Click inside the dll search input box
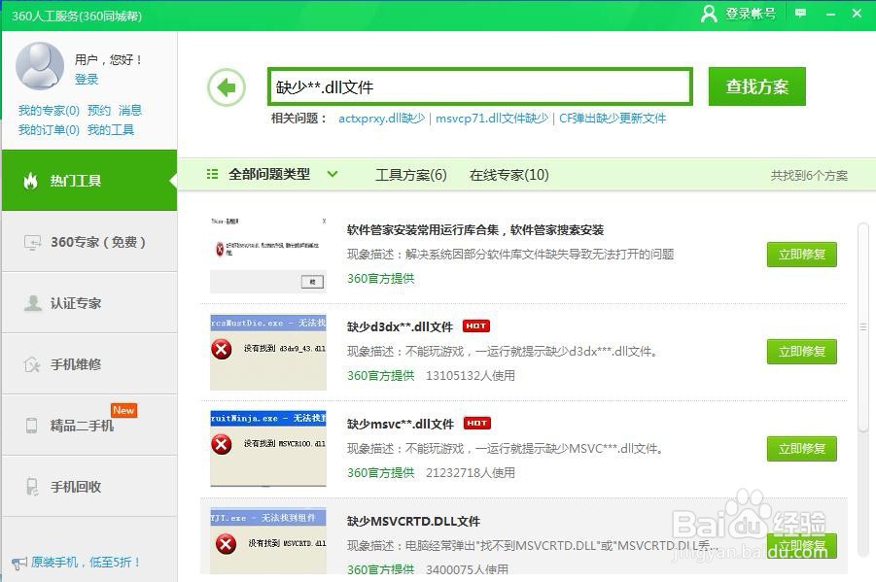 pos(476,86)
